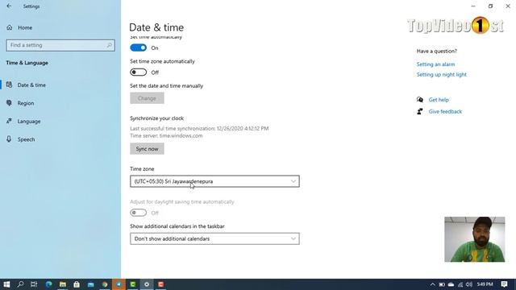The height and width of the screenshot is (290, 516).
Task: Open the Time zone dropdown
Action: [214, 181]
